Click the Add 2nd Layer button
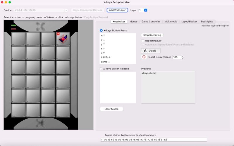 click(x=117, y=10)
